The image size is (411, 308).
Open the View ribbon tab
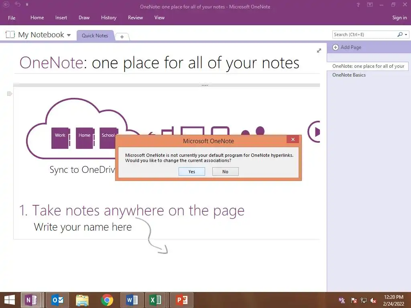[x=159, y=18]
